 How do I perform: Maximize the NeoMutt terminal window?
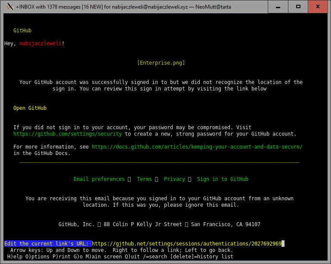[298, 6]
